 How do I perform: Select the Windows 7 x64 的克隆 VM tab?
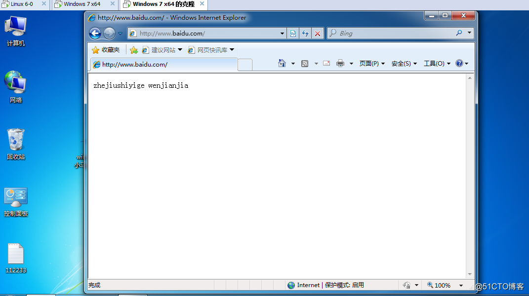pos(163,4)
